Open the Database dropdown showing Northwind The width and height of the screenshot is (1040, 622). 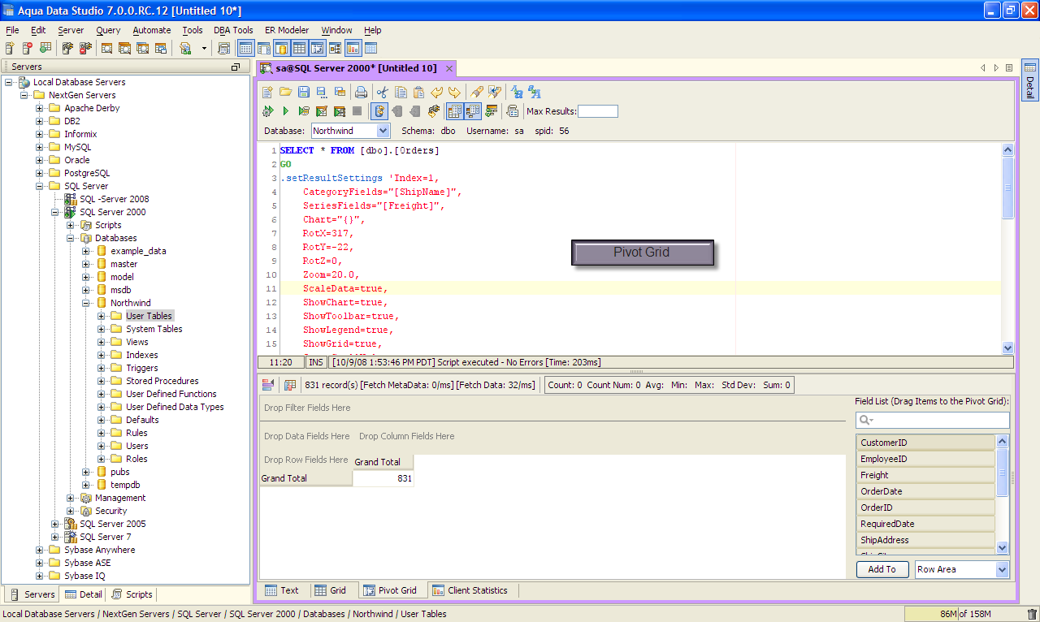383,130
